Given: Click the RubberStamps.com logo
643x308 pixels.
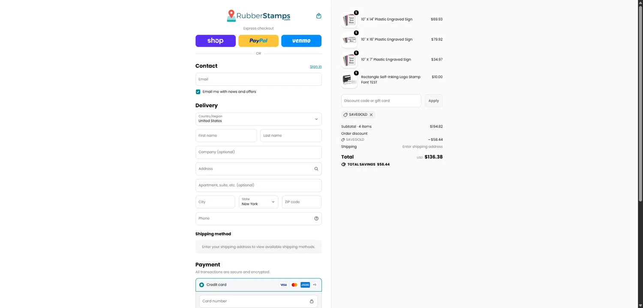Looking at the screenshot, I should tap(258, 16).
